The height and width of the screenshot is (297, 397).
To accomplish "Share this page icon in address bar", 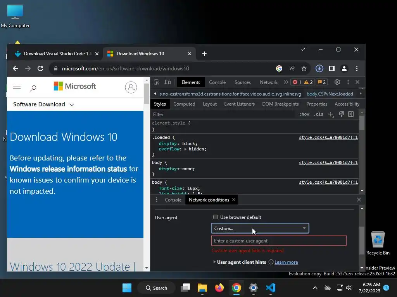I will pos(292,68).
